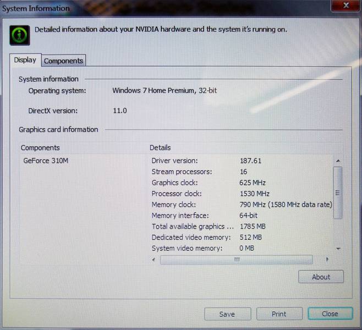Click the Components column header
The height and width of the screenshot is (330, 362).
40,148
